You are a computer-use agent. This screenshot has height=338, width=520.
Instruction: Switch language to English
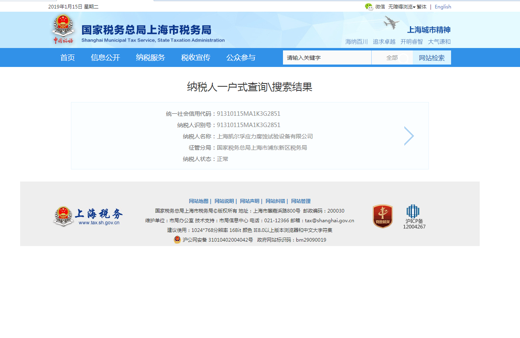tap(443, 7)
